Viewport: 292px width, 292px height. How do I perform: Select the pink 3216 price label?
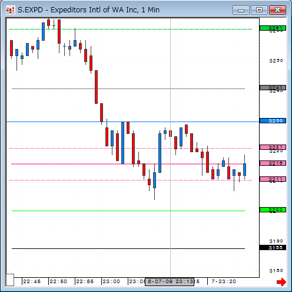[x=273, y=163]
